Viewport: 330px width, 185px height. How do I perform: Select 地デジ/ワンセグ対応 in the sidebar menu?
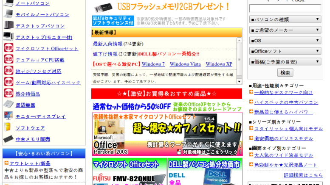[38, 71]
